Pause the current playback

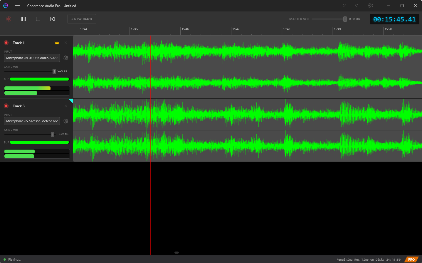(x=23, y=19)
